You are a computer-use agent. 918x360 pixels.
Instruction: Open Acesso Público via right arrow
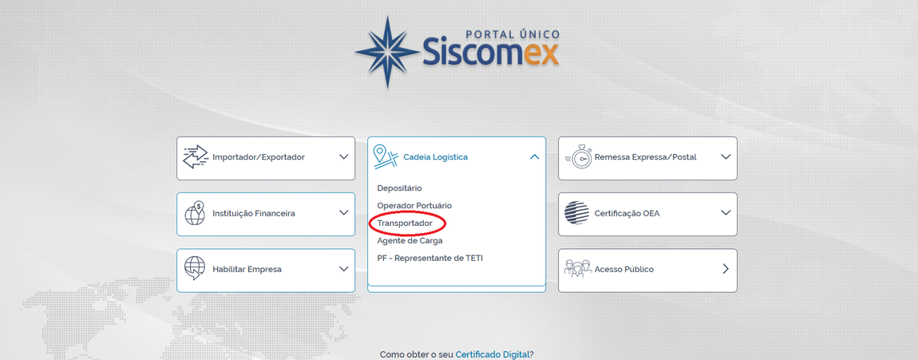click(726, 269)
